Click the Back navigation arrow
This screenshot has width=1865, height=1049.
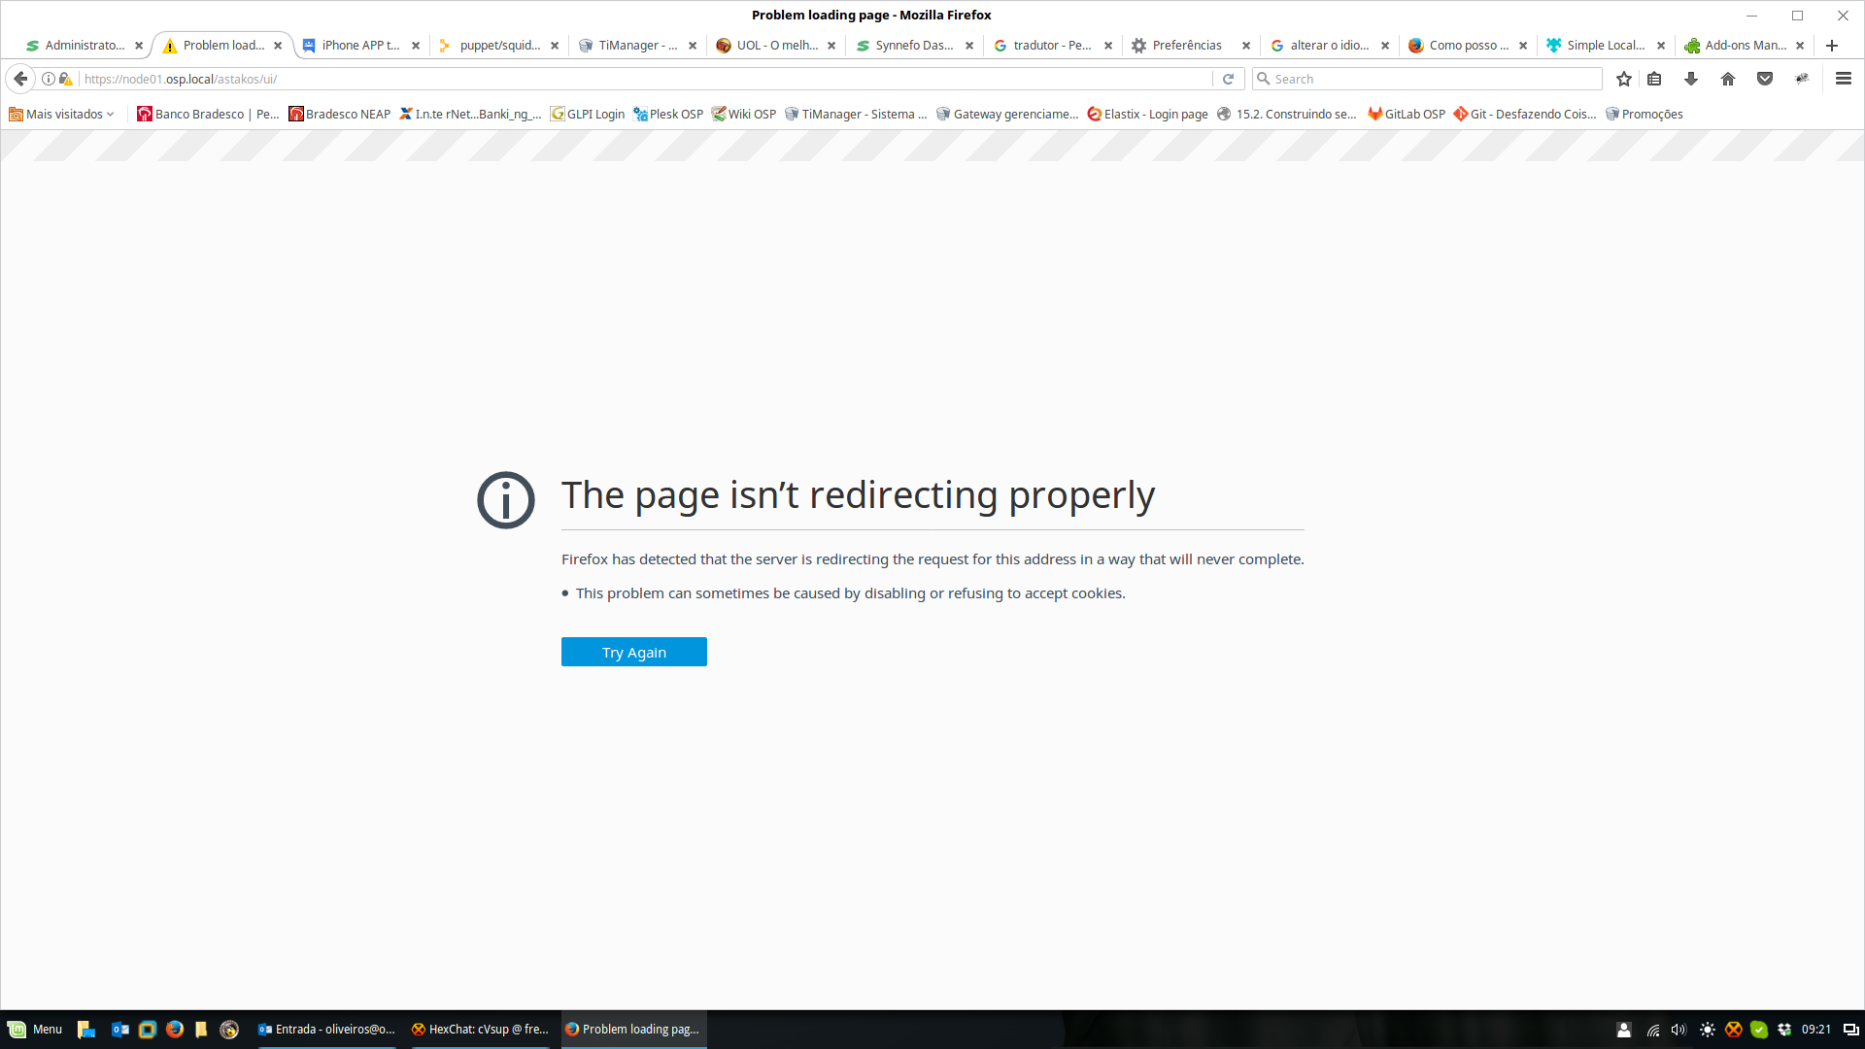coord(20,79)
